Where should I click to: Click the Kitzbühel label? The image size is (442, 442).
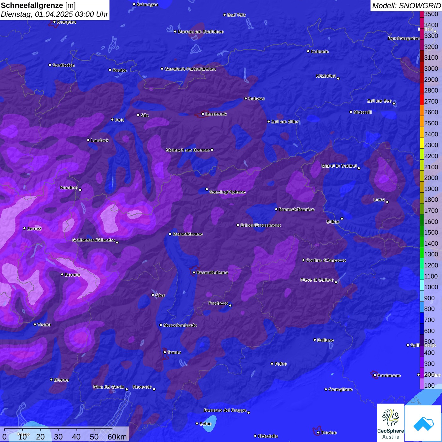click(x=326, y=76)
